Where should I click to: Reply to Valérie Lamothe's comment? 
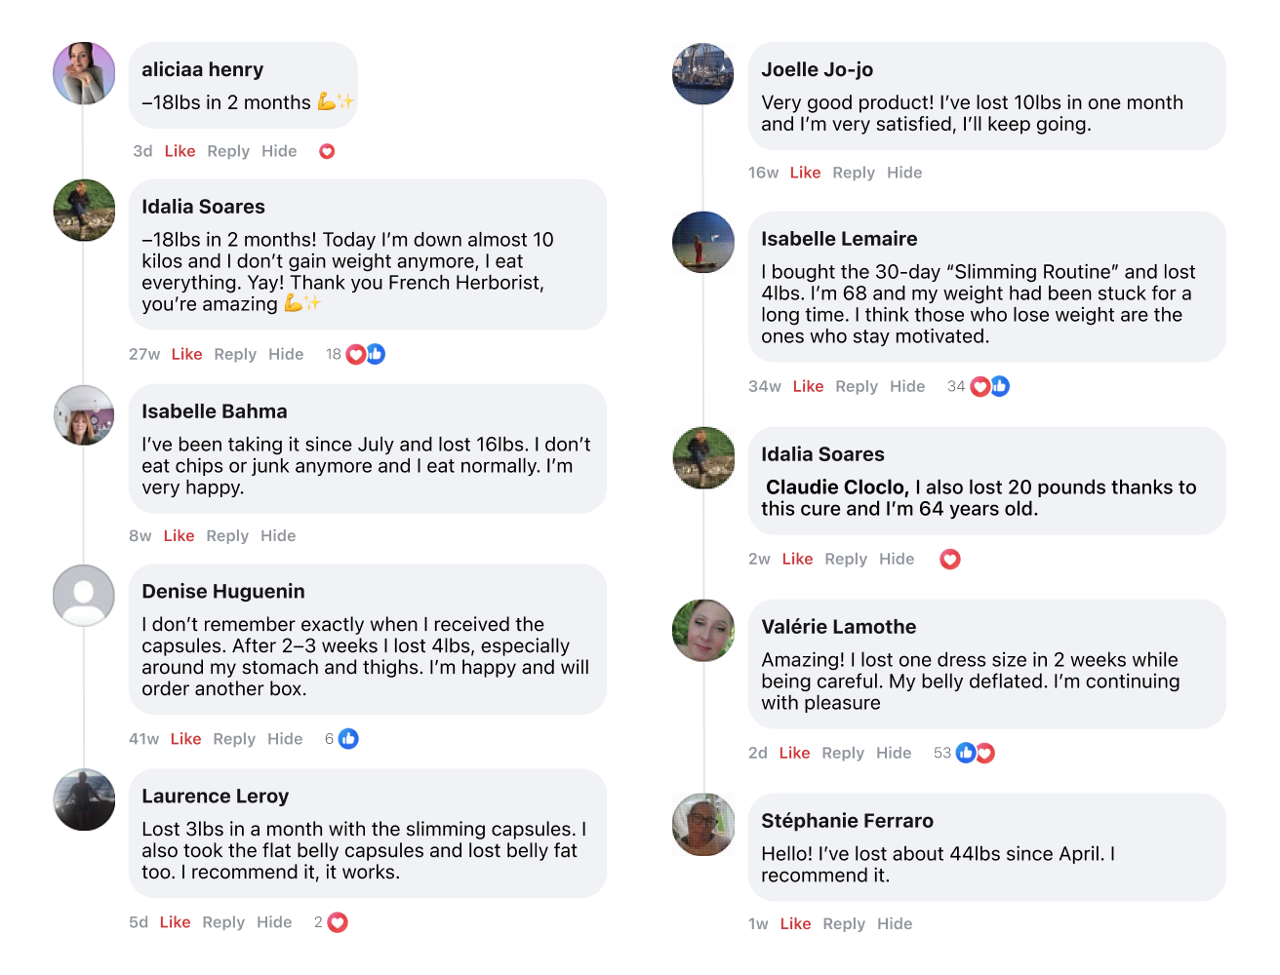pos(843,753)
